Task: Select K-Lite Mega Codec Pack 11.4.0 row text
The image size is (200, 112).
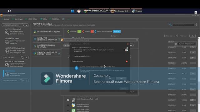Action: tap(87, 99)
